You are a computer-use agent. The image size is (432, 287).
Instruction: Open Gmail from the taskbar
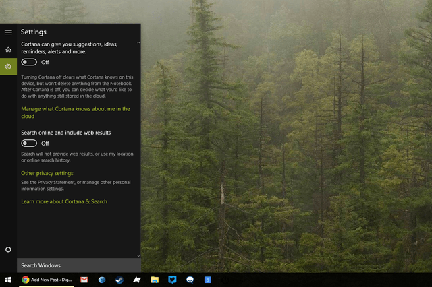(84, 280)
